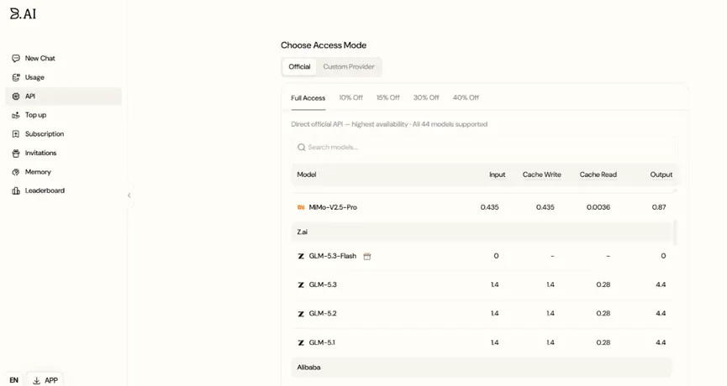Click the Z logo beside GLM-5.3
Image resolution: width=727 pixels, height=386 pixels.
coord(301,284)
